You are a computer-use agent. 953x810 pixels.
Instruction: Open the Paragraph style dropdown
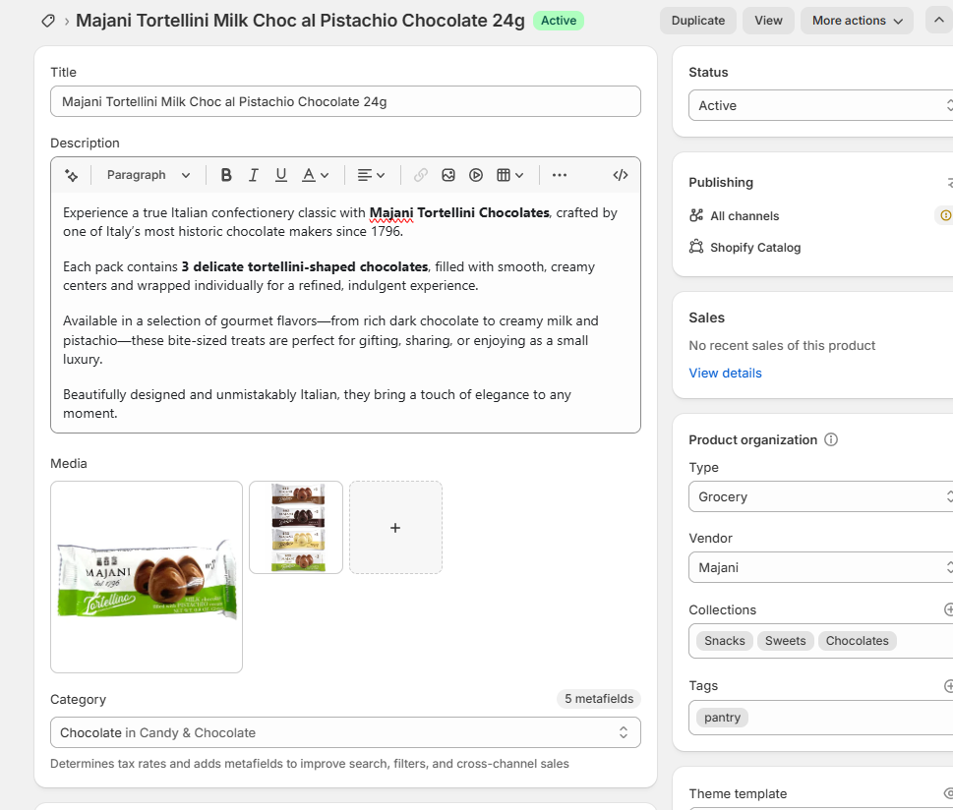[148, 176]
